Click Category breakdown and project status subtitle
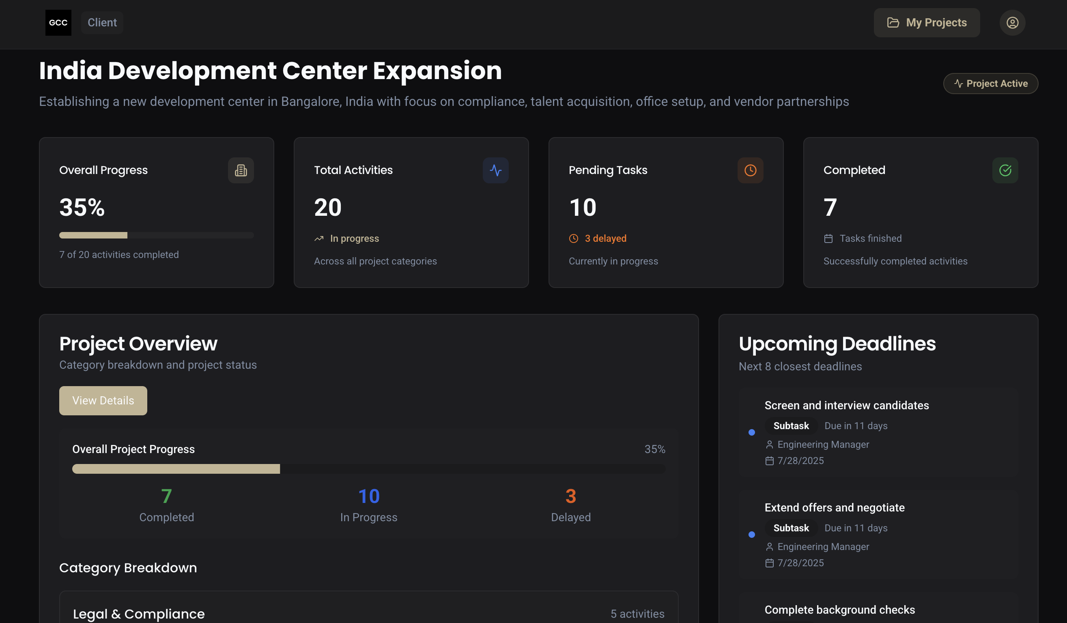The image size is (1067, 623). pyautogui.click(x=158, y=365)
